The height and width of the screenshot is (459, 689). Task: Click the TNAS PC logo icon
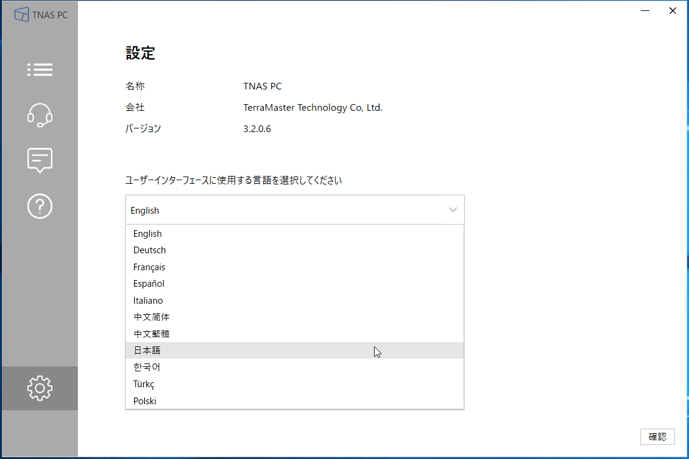click(21, 15)
